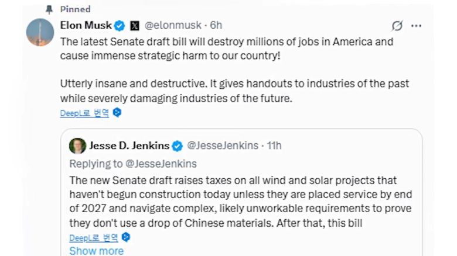457x256 pixels.
Task: Open Jesse D. Jenkins' profile picture
Action: (x=77, y=146)
